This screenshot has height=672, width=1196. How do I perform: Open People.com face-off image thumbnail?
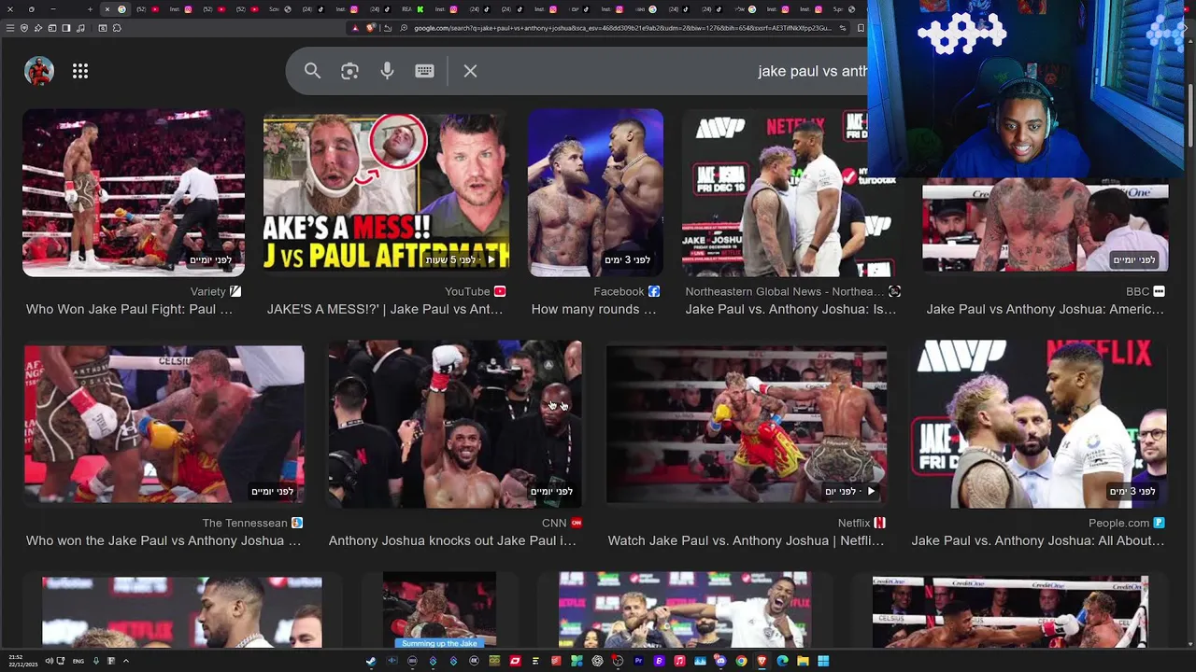1037,425
